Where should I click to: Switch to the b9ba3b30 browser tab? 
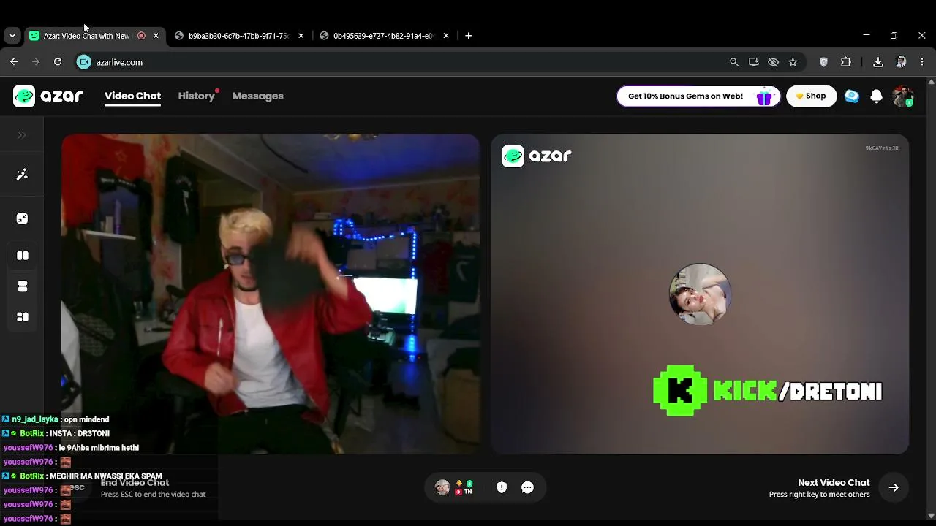click(238, 36)
